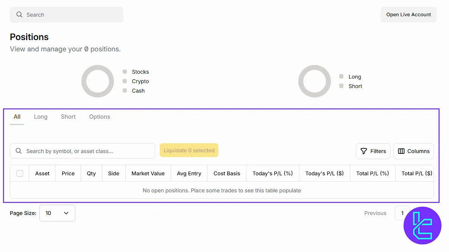Open the Page Size dropdown
The height and width of the screenshot is (252, 449).
57,213
